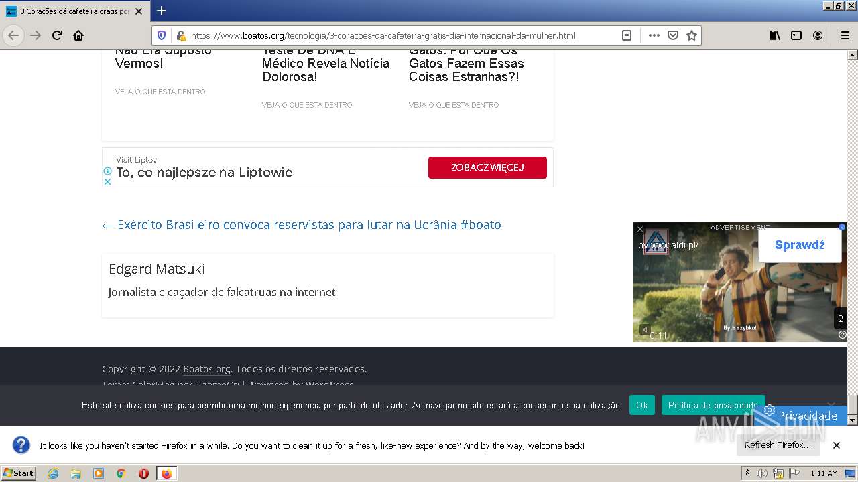The height and width of the screenshot is (482, 858).
Task: Open previous post Exército Brasileiro link
Action: pyautogui.click(x=302, y=224)
